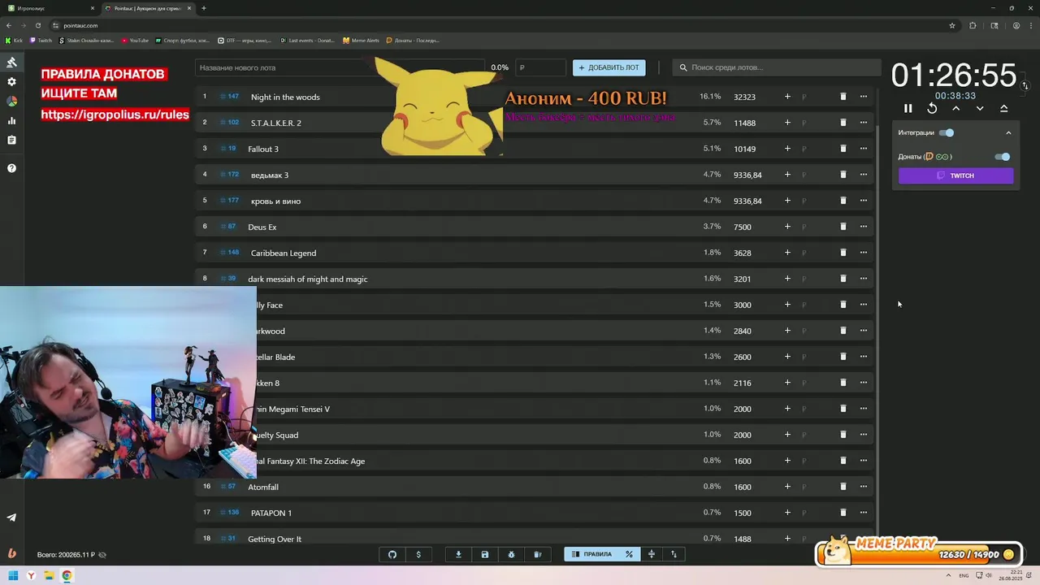Click the swap arrows icon beside timer
The image size is (1040, 585).
point(1025,85)
